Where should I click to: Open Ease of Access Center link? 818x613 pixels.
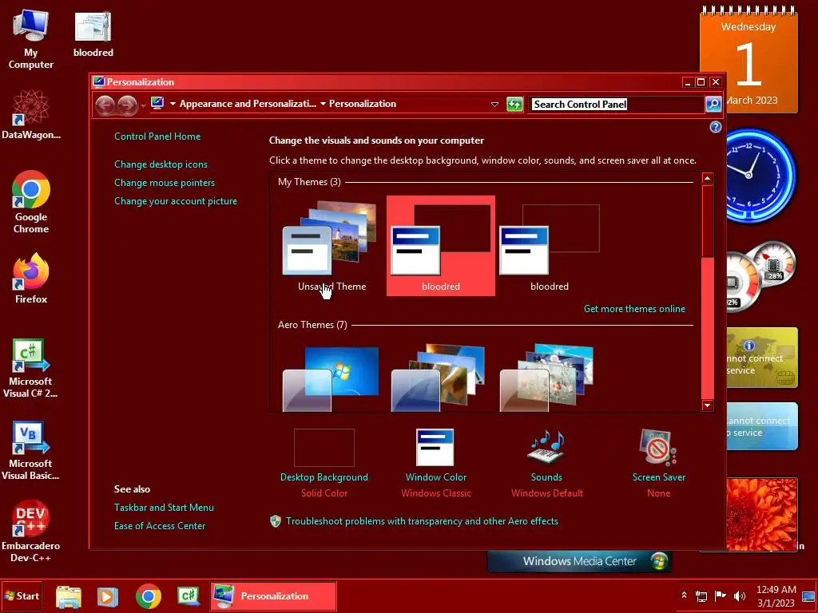coord(160,525)
